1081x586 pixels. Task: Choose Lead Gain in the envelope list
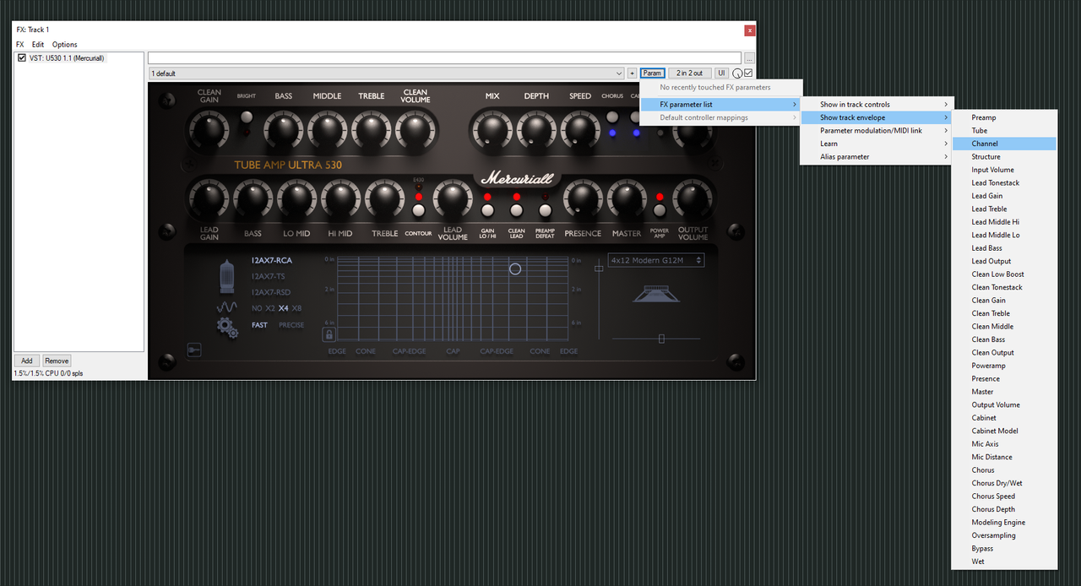point(1003,196)
